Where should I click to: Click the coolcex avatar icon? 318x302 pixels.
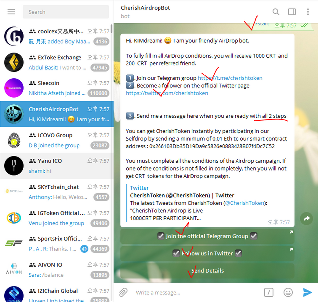pos(14,36)
